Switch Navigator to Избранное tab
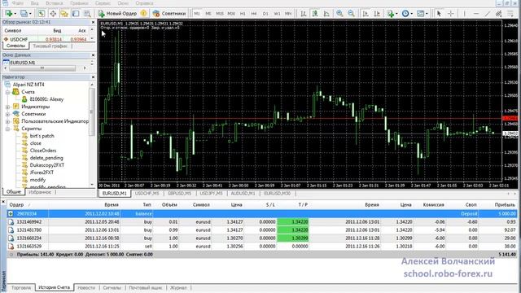This screenshot has width=521, height=293. [x=40, y=192]
